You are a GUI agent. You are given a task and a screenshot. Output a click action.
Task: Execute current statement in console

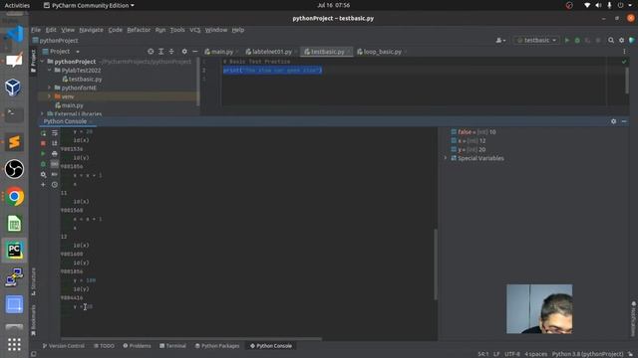[43, 154]
